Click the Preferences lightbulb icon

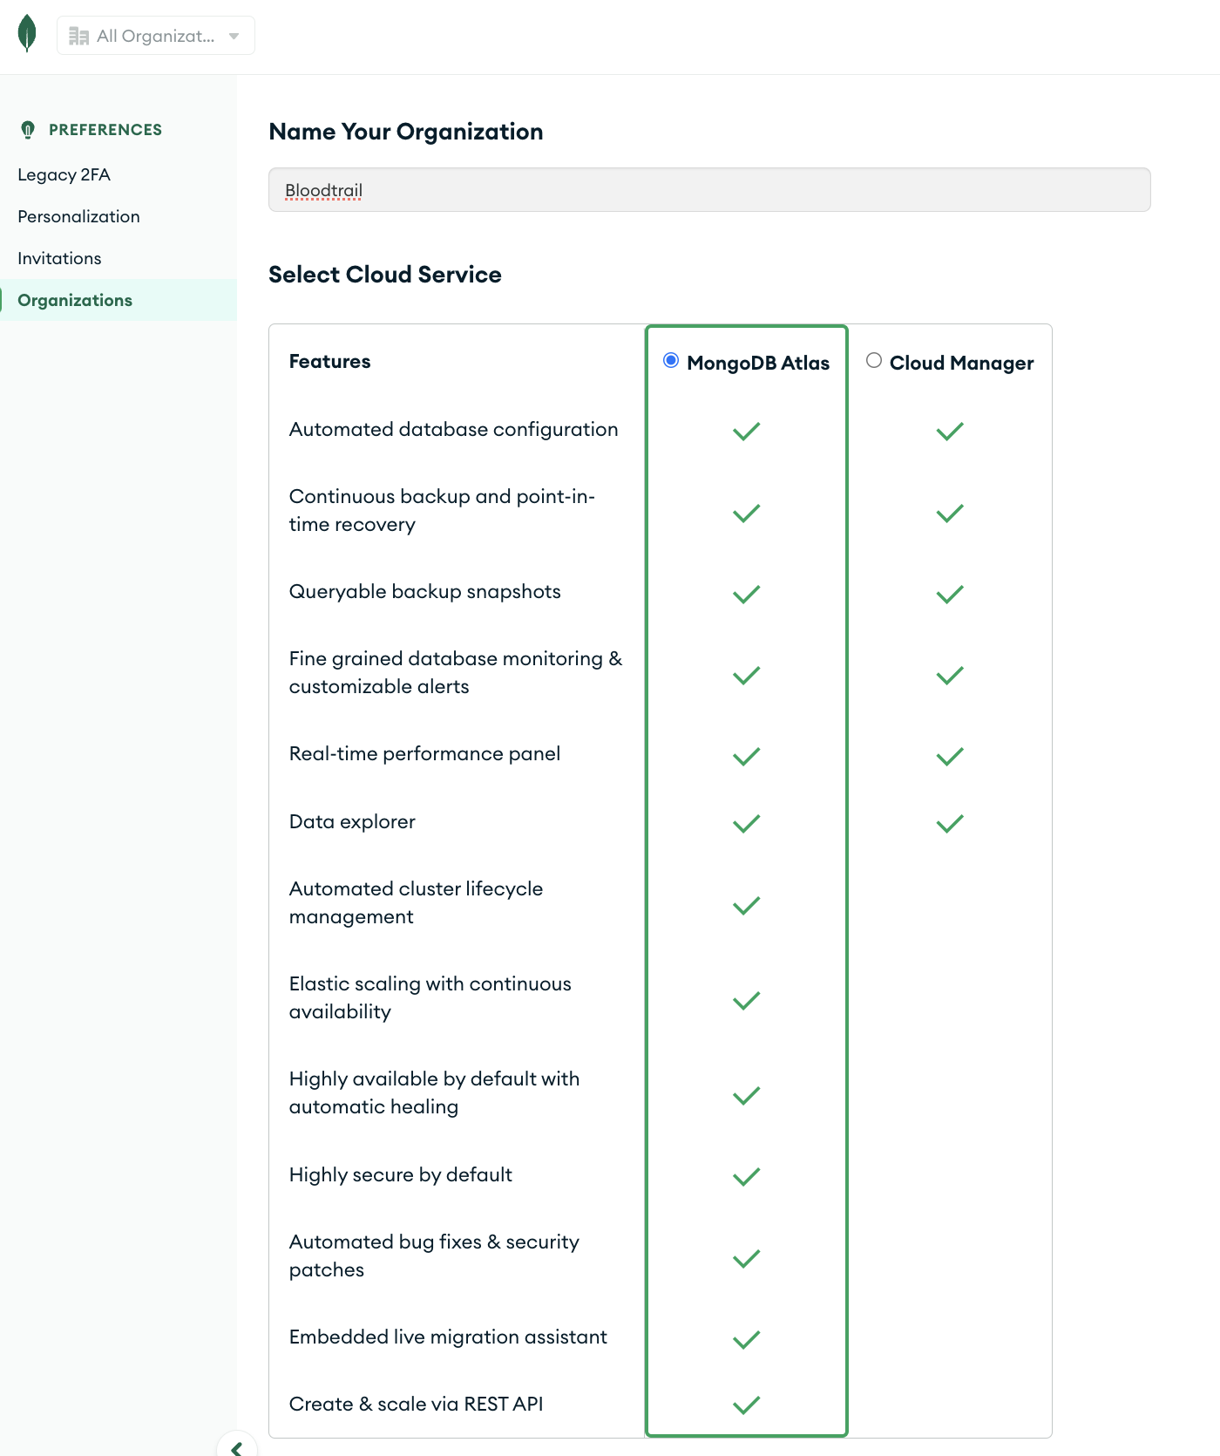pos(28,130)
